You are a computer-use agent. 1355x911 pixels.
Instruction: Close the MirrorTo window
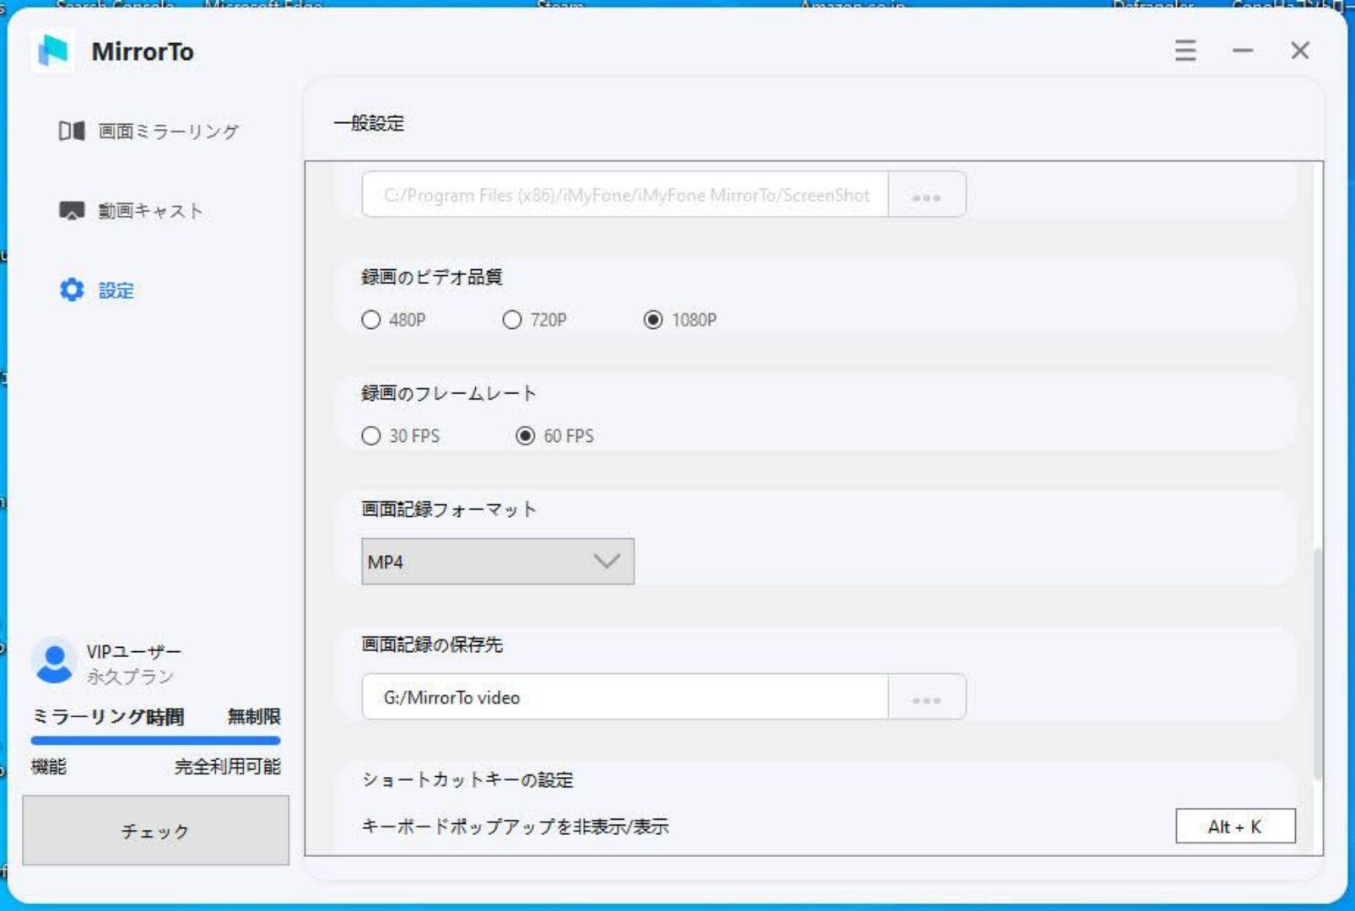coord(1300,51)
